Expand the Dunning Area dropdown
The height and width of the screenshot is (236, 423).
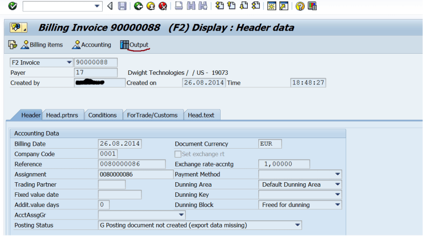[x=337, y=185]
